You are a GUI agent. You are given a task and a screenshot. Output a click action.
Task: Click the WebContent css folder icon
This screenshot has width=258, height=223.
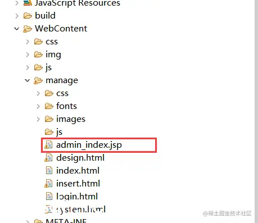coord(38,42)
